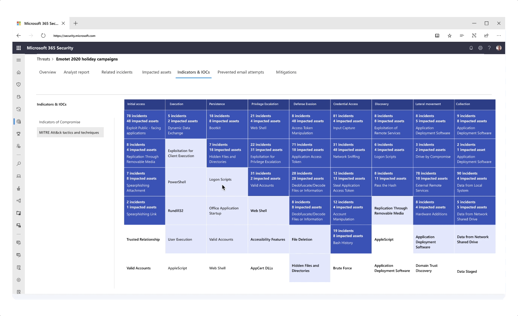Viewport: 518px width, 316px height.
Task: Open the shield icon in the sidebar
Action: point(18,85)
